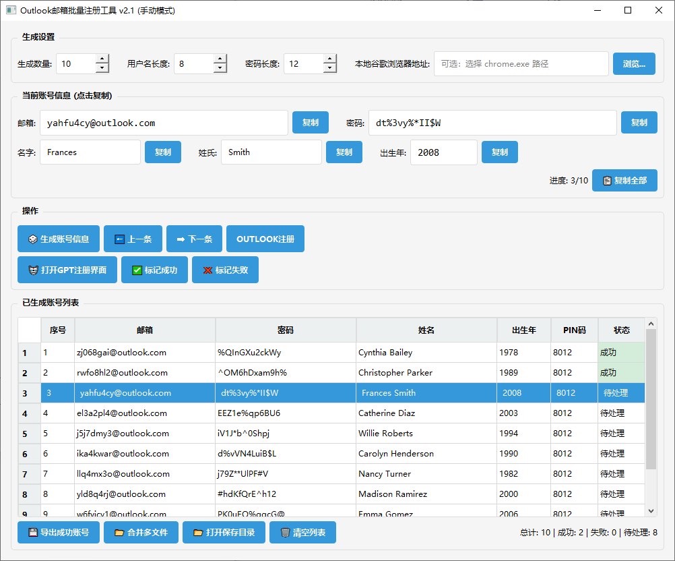Click the trash icon on 清空列表
Viewport: 675px width, 561px height.
[x=285, y=532]
